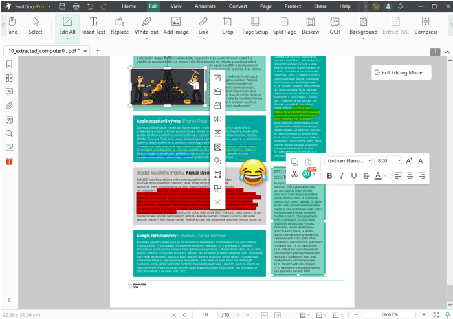Open the Bookmarks sidebar panel
The height and width of the screenshot is (319, 453).
click(9, 64)
